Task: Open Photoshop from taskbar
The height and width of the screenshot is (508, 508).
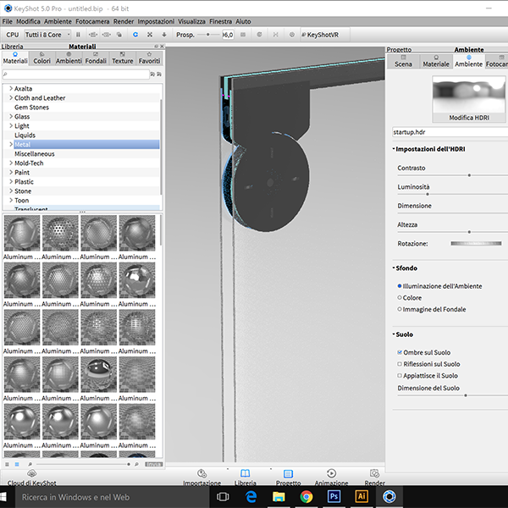Action: [334, 497]
